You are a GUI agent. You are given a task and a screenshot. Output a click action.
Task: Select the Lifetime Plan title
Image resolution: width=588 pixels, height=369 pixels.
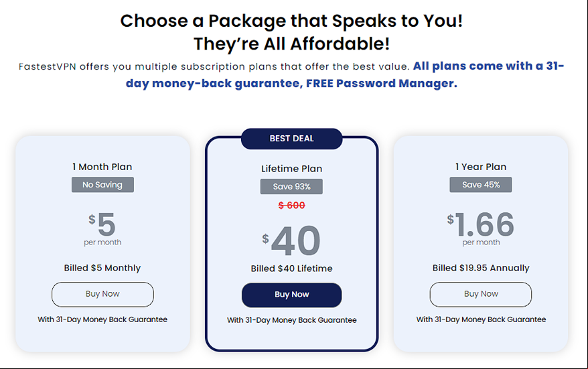pyautogui.click(x=291, y=169)
